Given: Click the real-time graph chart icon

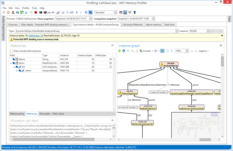Looking at the screenshot, I should (72, 12).
